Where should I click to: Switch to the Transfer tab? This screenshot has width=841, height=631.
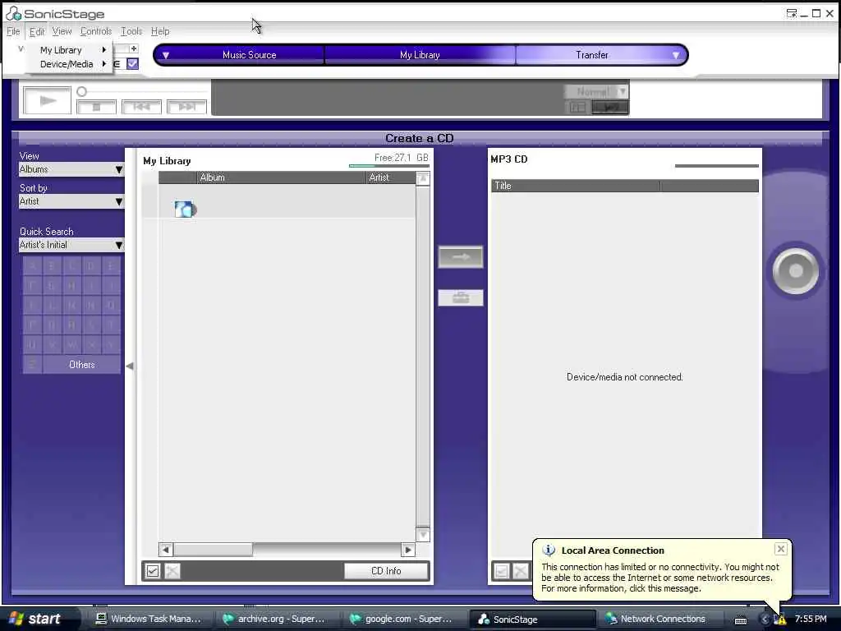coord(592,55)
